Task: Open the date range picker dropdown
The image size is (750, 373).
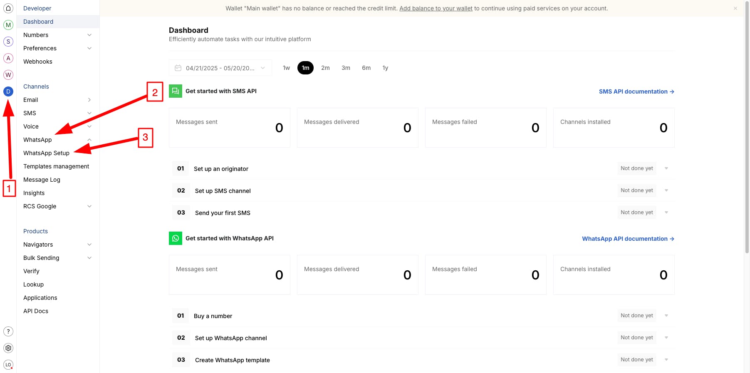Action: point(220,68)
